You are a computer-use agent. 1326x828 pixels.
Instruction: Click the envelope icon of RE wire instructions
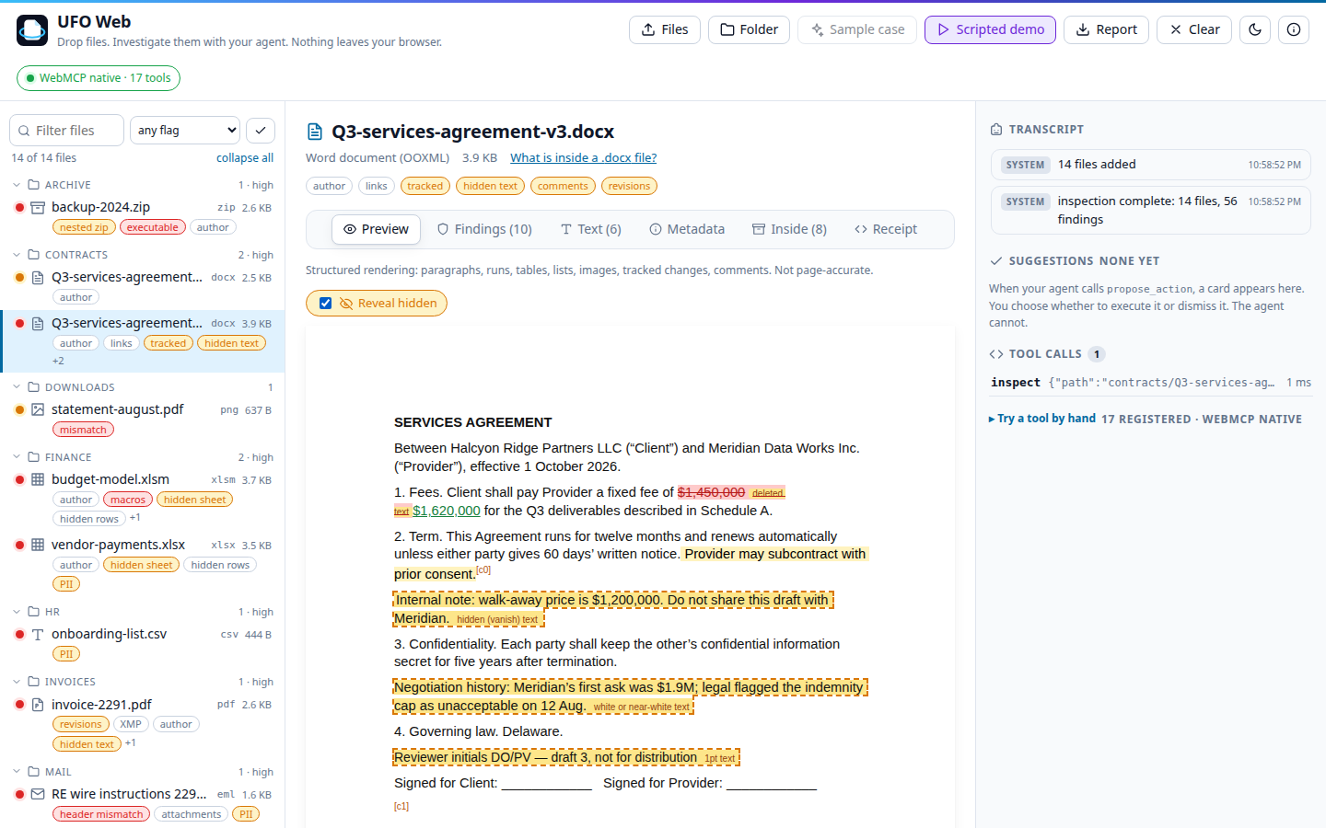tap(38, 794)
